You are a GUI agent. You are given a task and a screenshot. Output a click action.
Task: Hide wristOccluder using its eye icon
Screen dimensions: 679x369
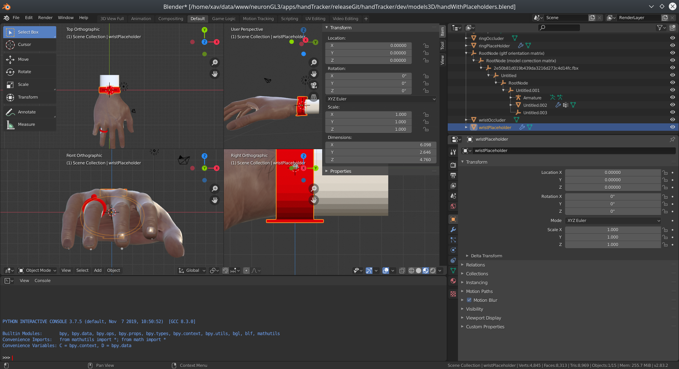(672, 119)
